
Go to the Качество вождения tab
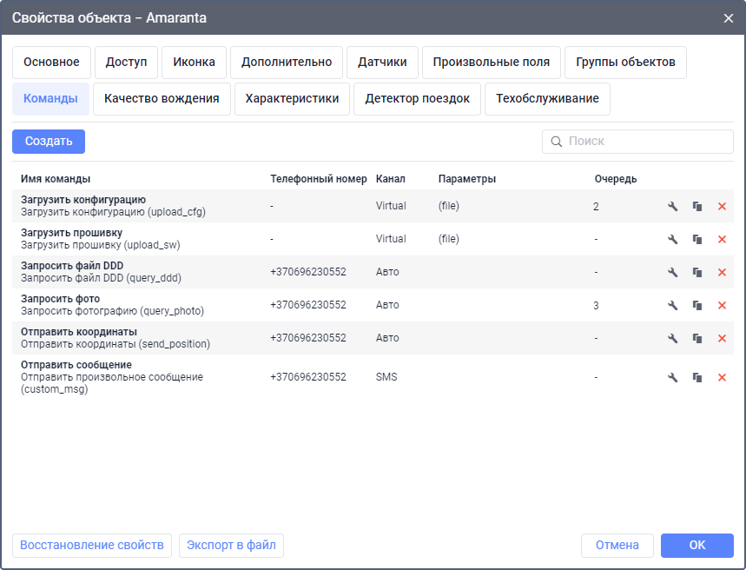(162, 99)
